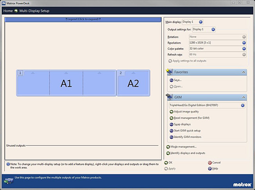Collapse the GXM section
255x190 pixels.
244,98
